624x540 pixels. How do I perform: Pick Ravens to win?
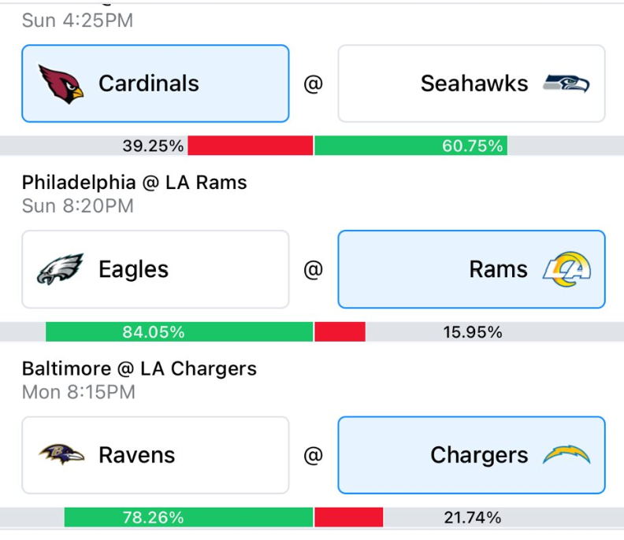155,455
